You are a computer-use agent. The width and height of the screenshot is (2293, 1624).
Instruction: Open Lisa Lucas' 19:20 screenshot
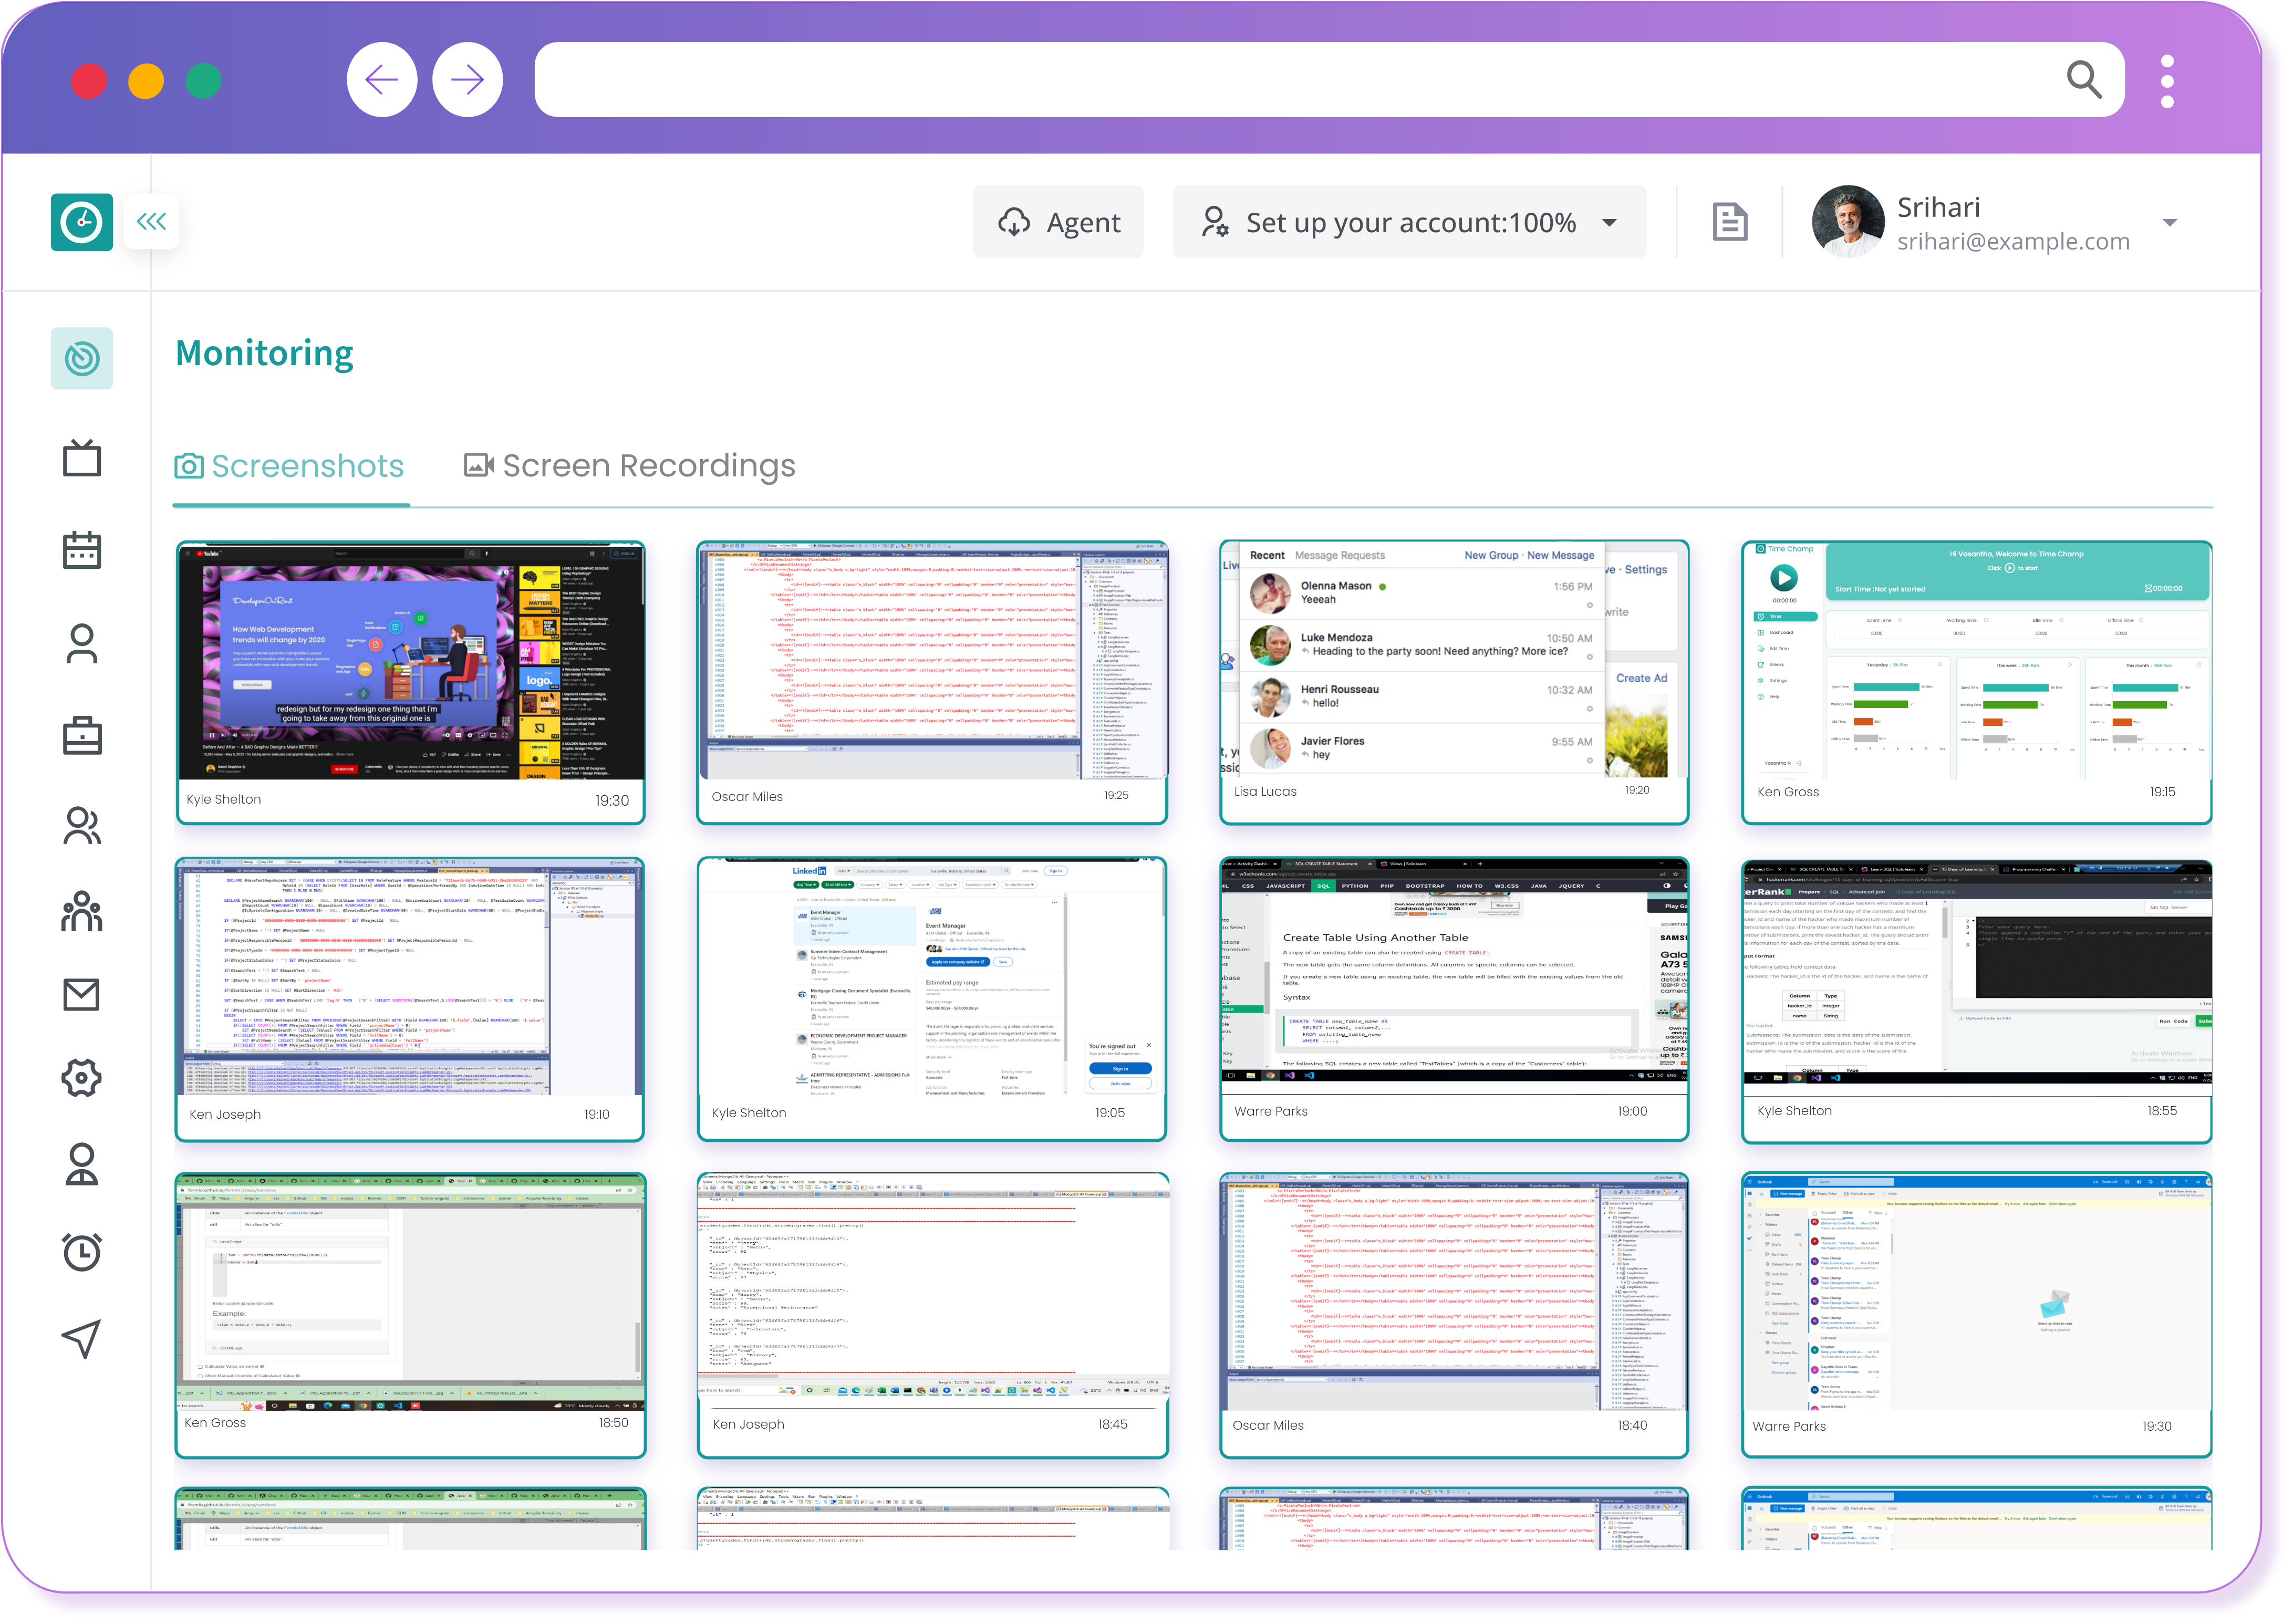pyautogui.click(x=1454, y=682)
